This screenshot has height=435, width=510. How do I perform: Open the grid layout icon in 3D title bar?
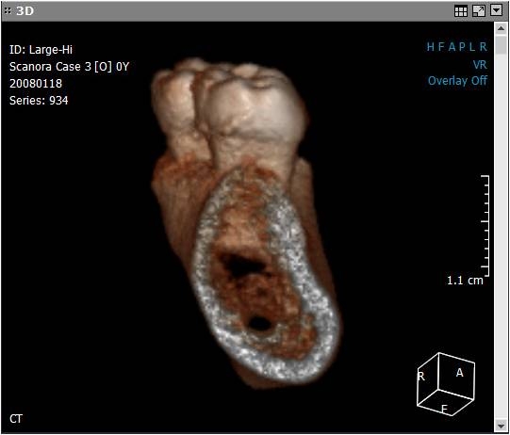pos(461,11)
